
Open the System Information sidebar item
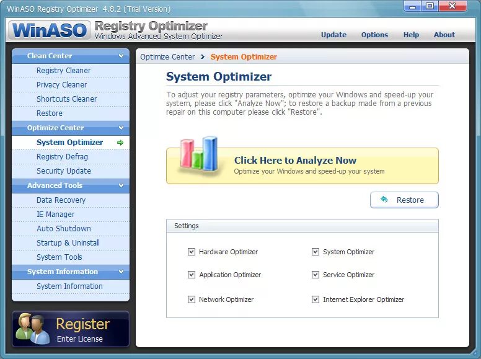pyautogui.click(x=71, y=286)
